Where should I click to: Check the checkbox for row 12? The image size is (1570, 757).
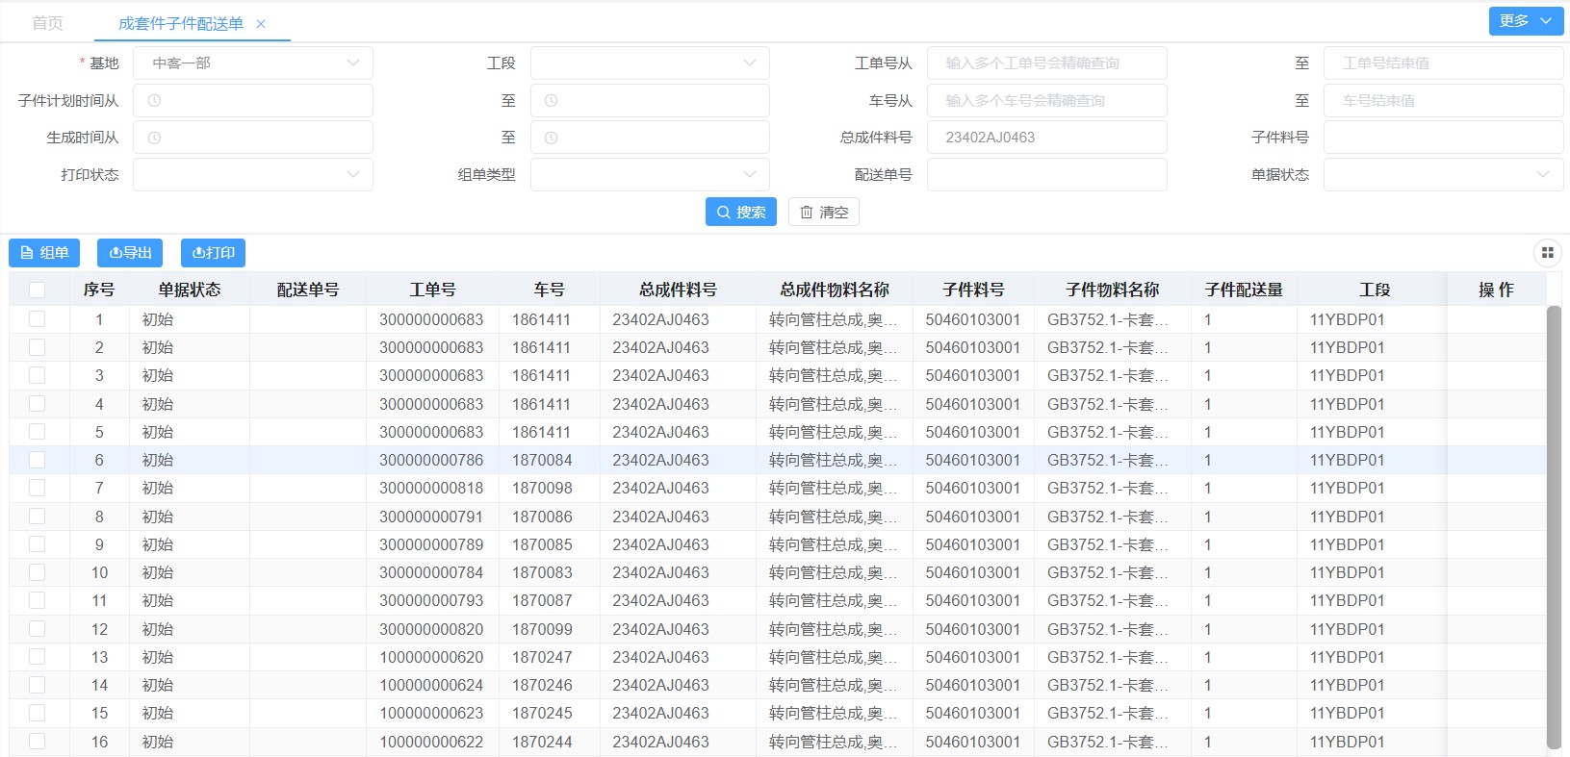coord(37,629)
